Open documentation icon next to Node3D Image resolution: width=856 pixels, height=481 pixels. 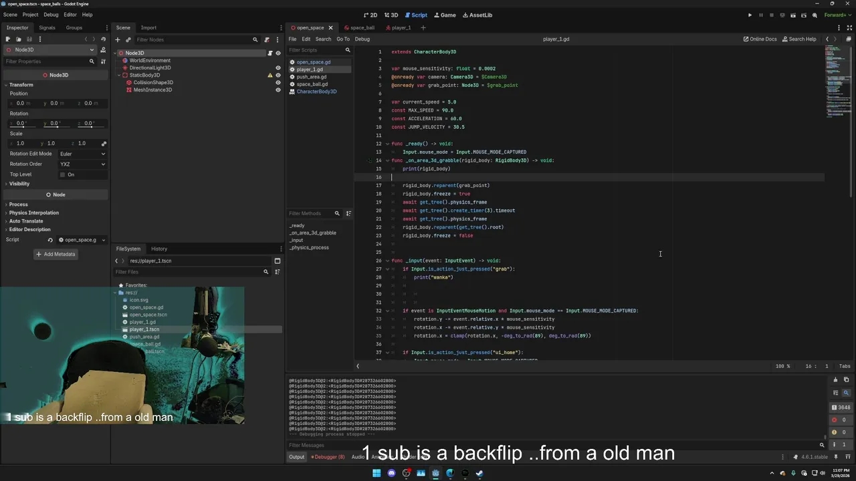(x=103, y=49)
